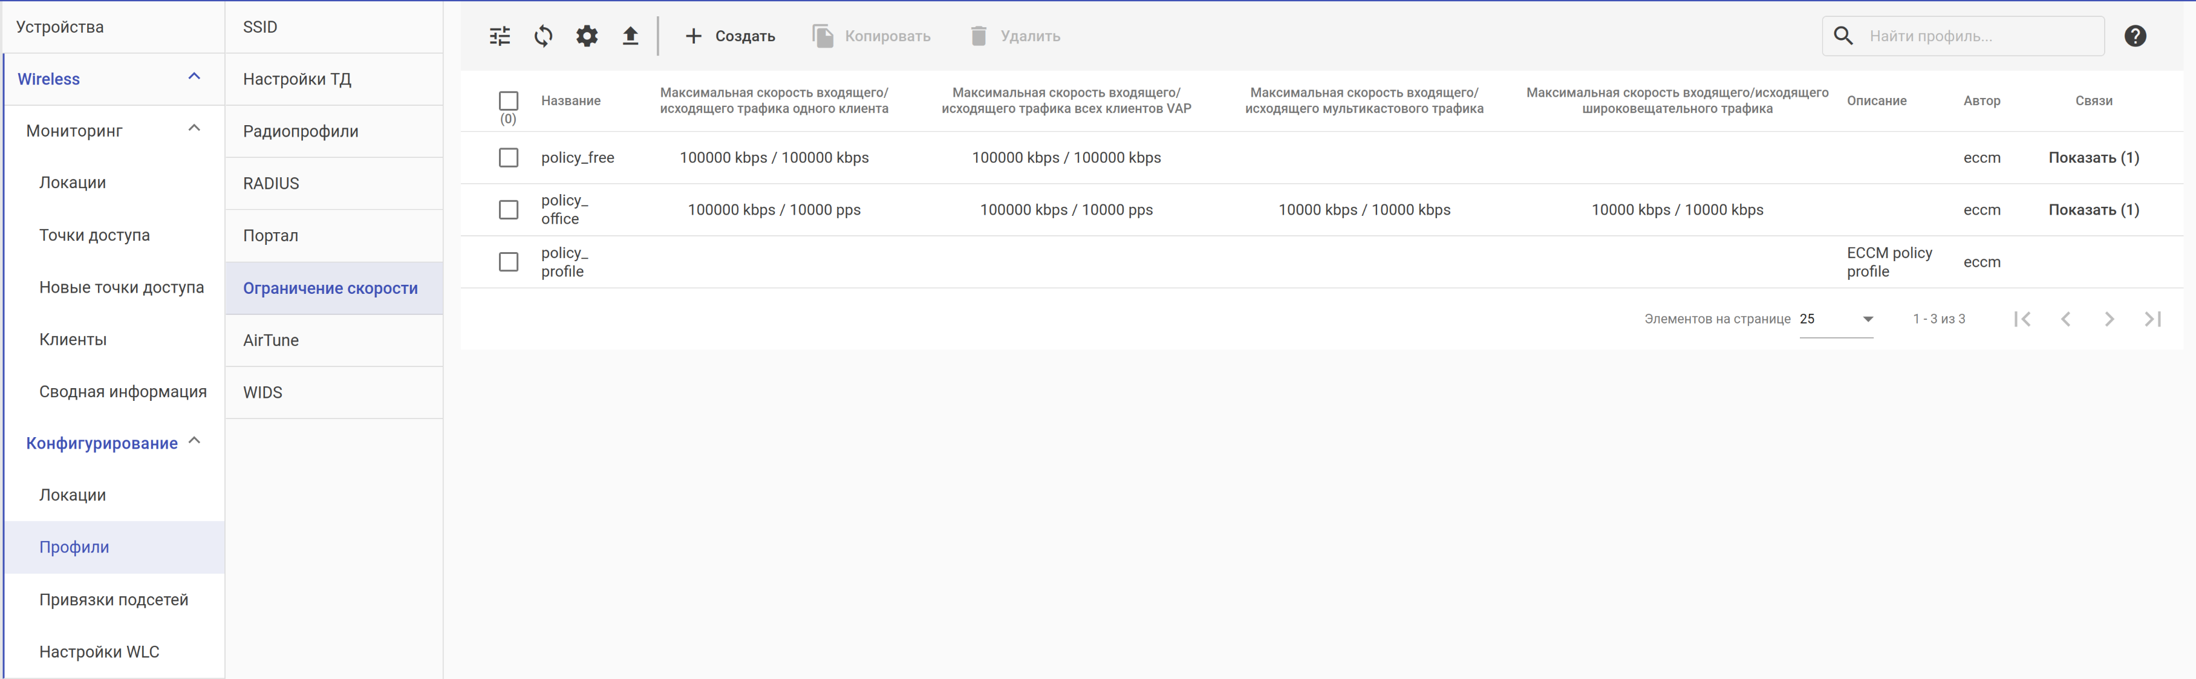The image size is (2196, 679).
Task: Open table settings gear icon
Action: point(587,36)
